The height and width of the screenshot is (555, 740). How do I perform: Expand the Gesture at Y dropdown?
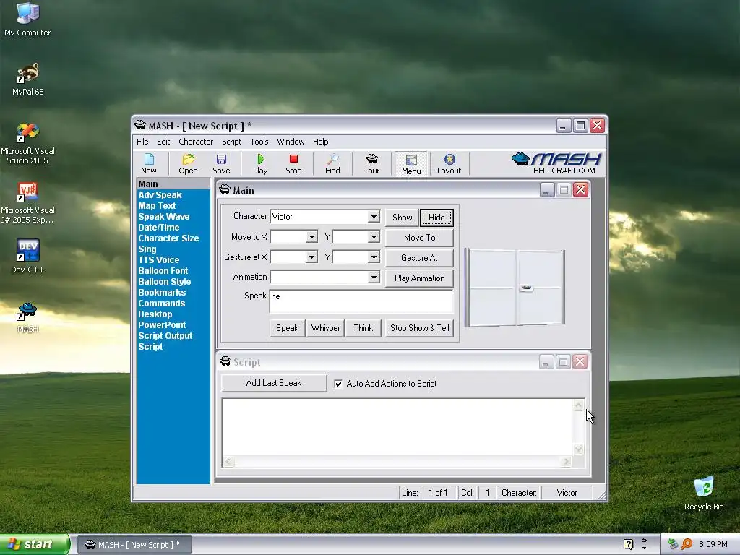(x=374, y=257)
